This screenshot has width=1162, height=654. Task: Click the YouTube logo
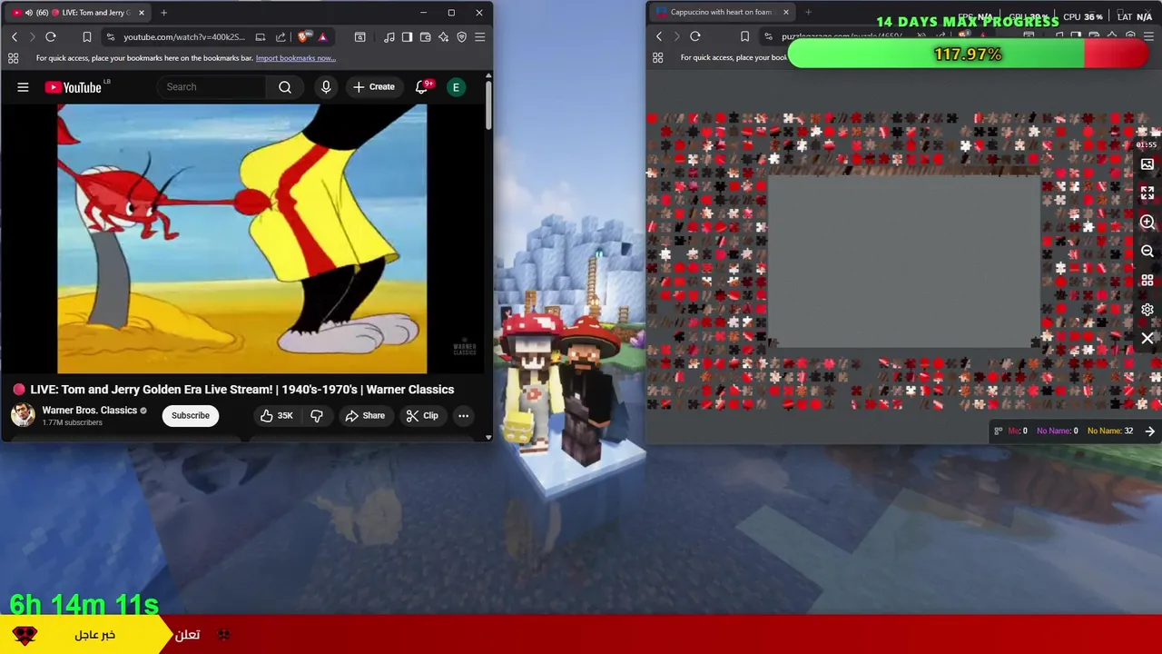[x=74, y=87]
